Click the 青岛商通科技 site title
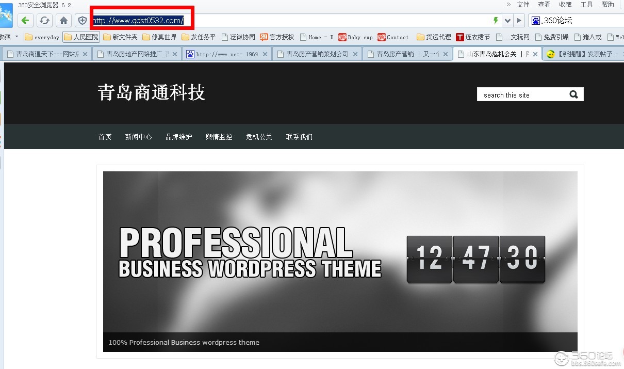 coord(151,92)
